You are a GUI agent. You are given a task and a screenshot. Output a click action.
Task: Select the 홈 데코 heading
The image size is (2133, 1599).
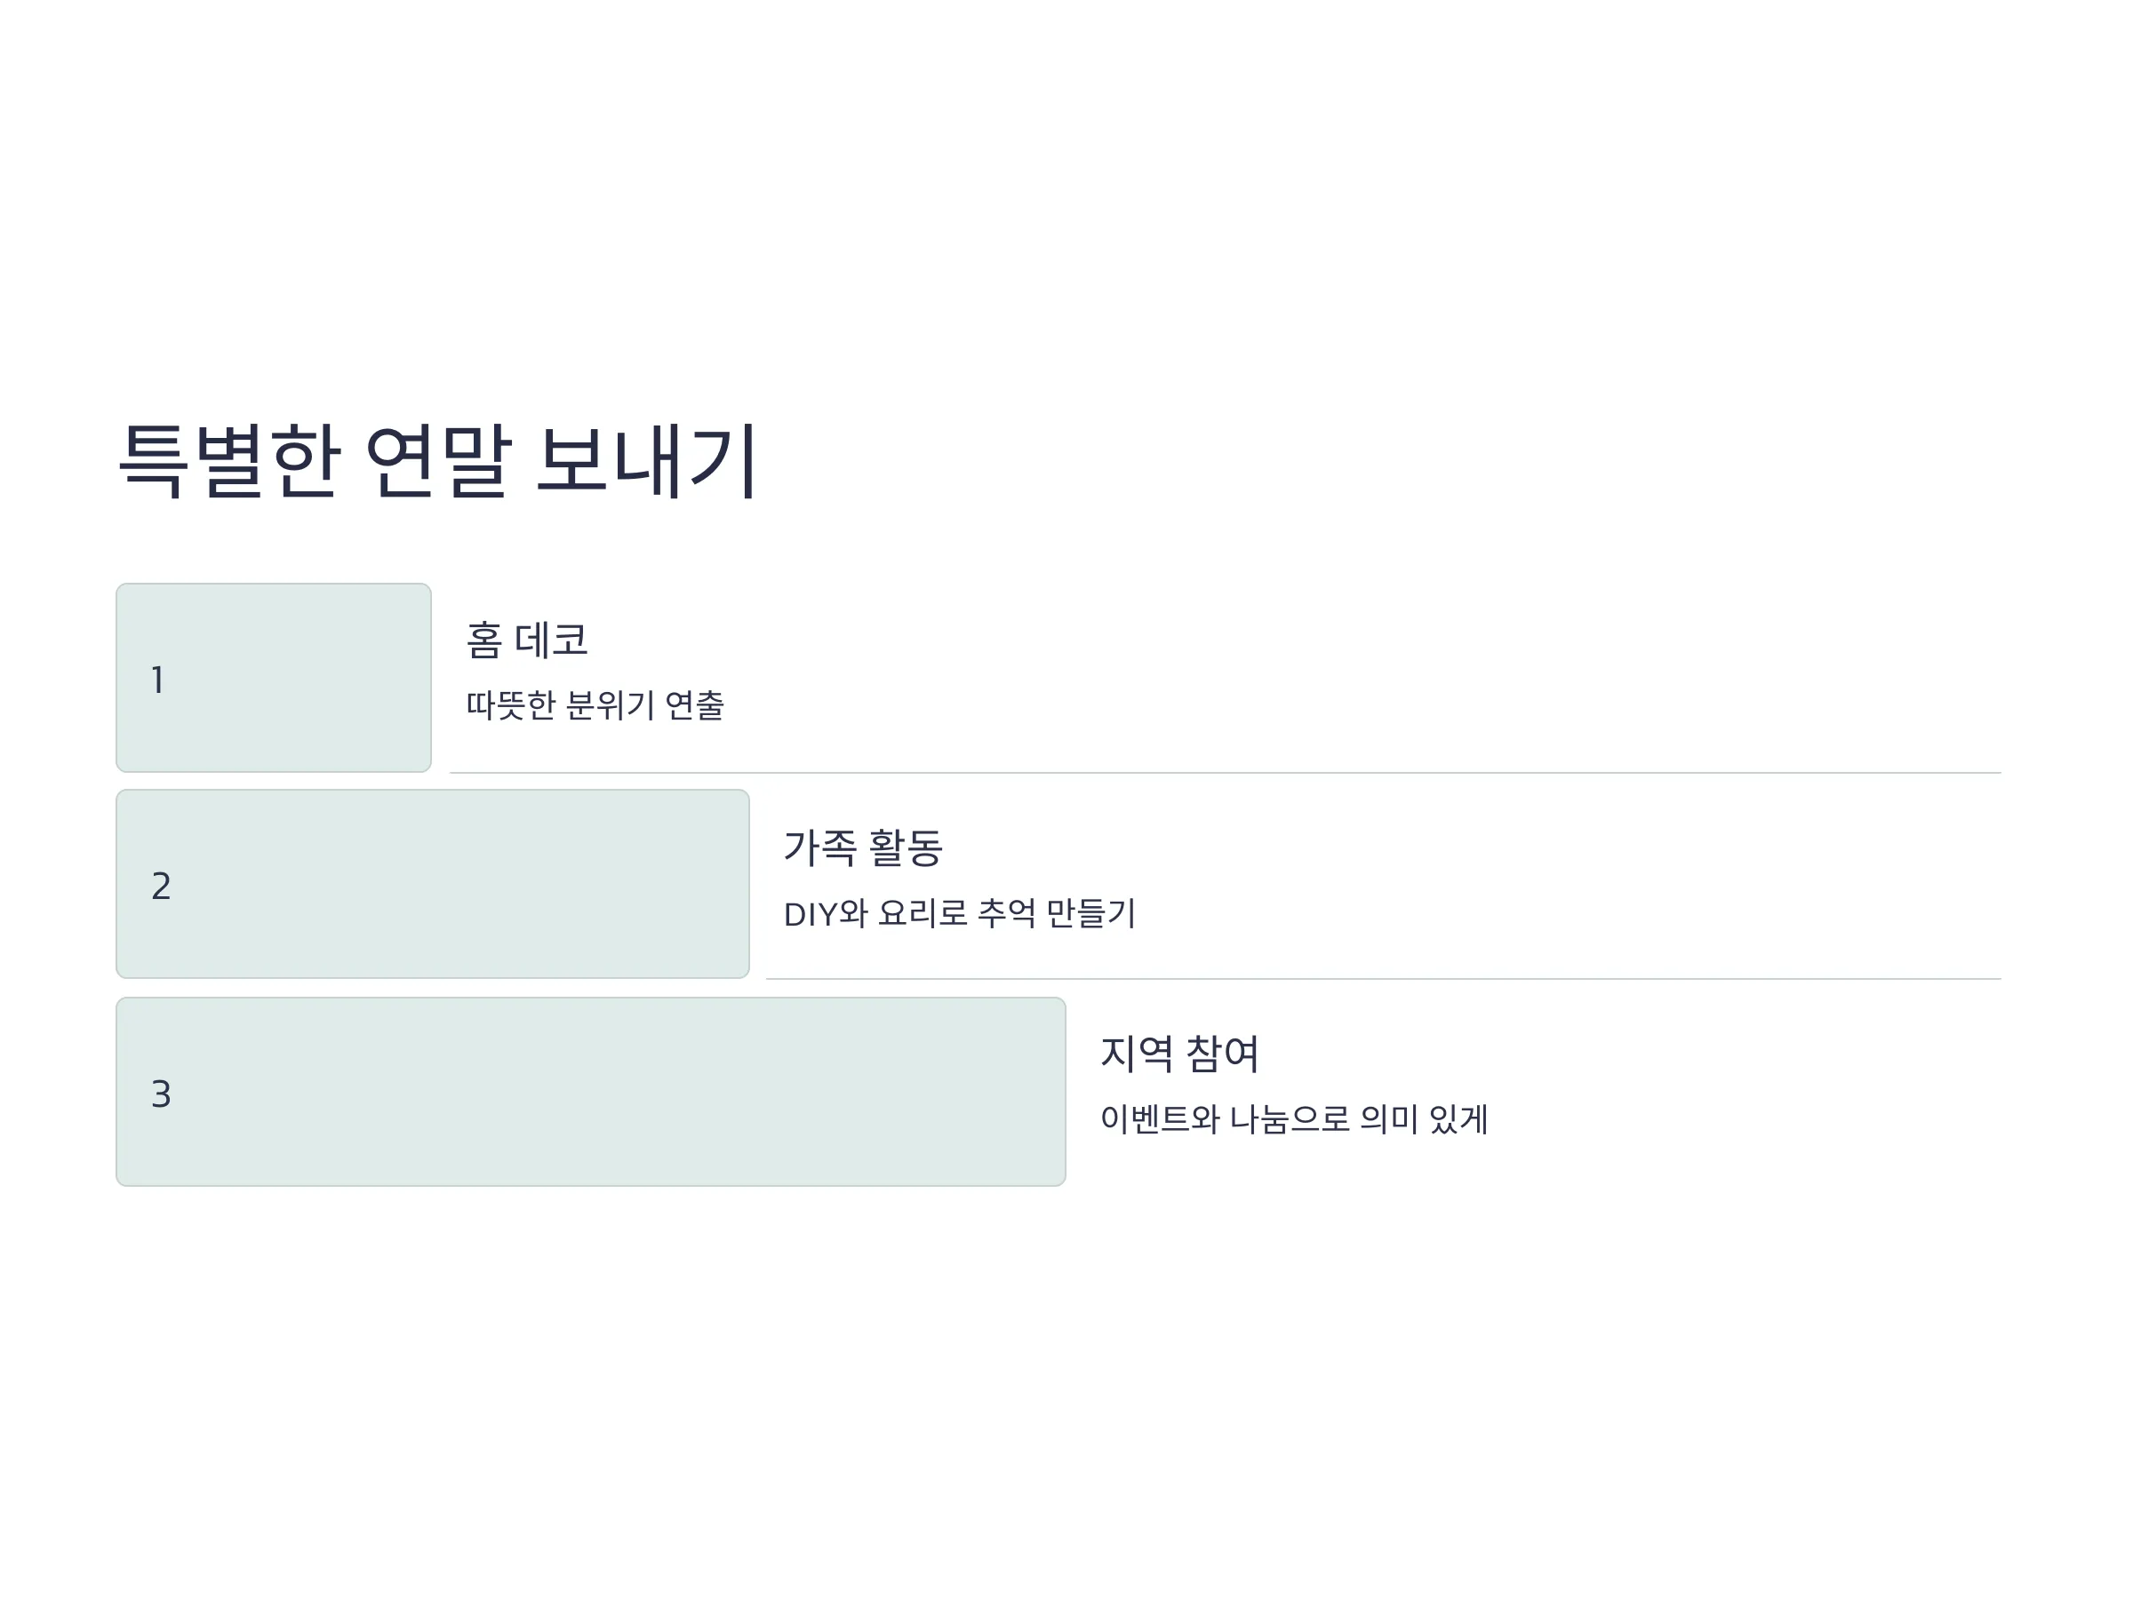(526, 640)
